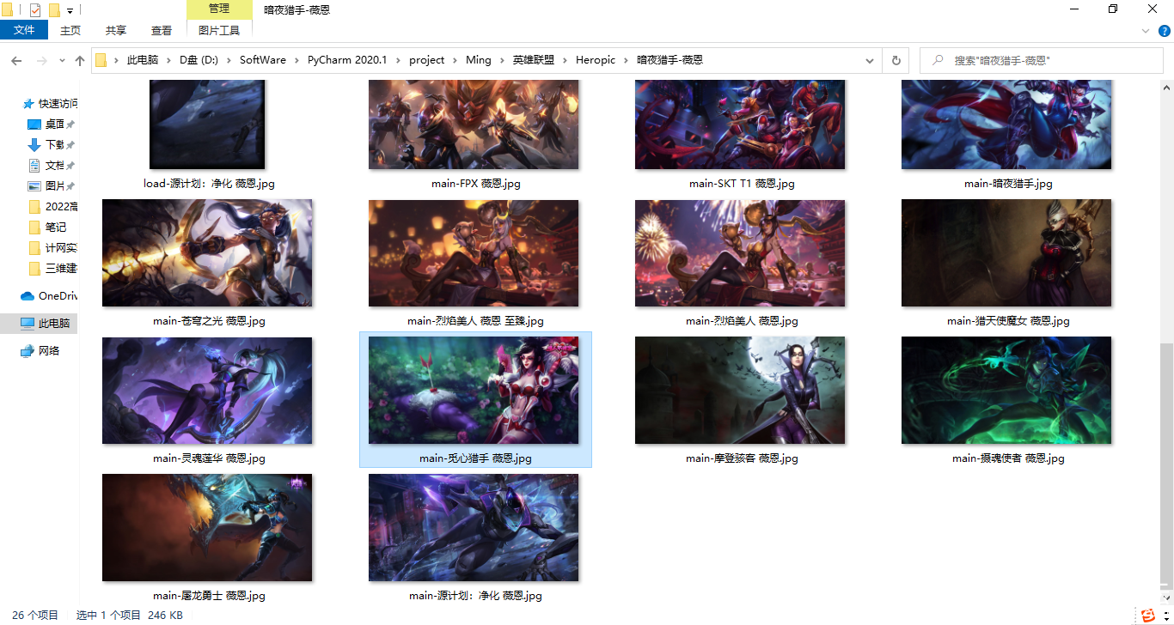Click the Forward navigation arrow
The width and height of the screenshot is (1174, 625).
pyautogui.click(x=41, y=61)
